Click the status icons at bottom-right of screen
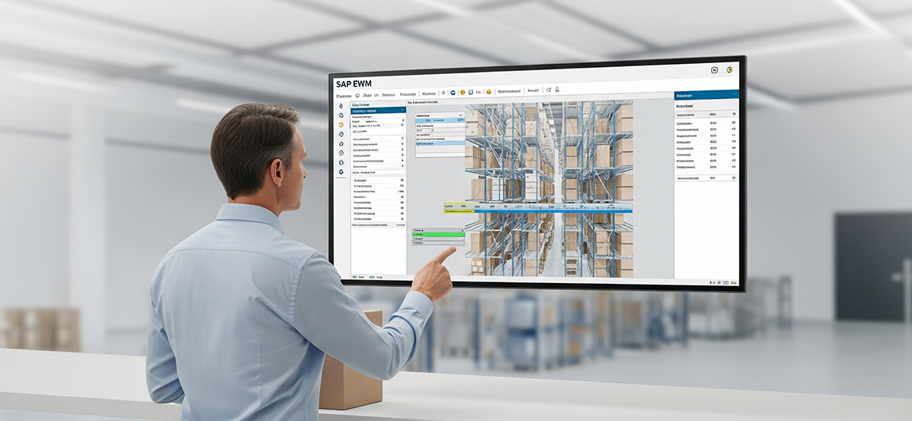The width and height of the screenshot is (912, 421). click(723, 281)
